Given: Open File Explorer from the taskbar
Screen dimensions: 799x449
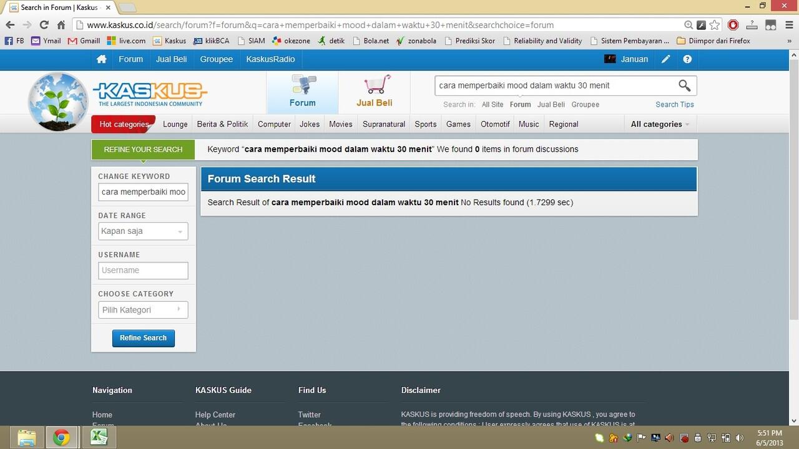Looking at the screenshot, I should [26, 438].
